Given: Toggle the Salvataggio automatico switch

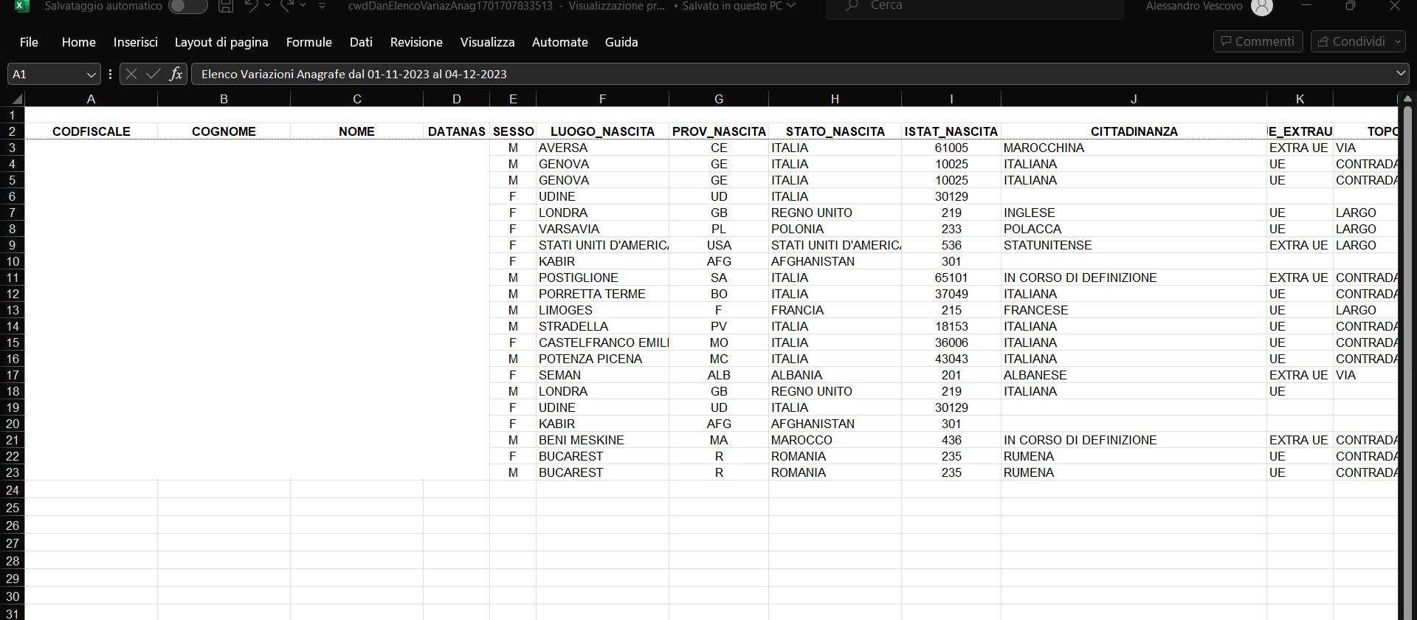Looking at the screenshot, I should coord(187,6).
